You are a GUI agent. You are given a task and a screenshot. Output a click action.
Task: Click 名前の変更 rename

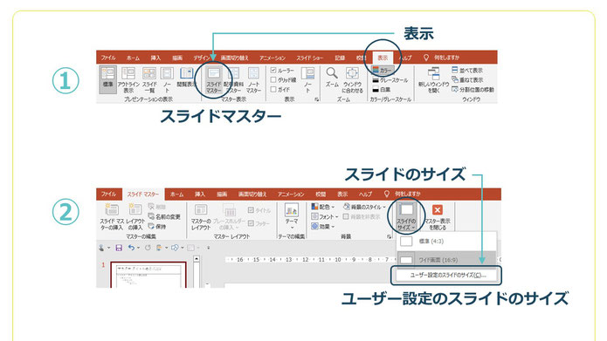click(x=164, y=217)
